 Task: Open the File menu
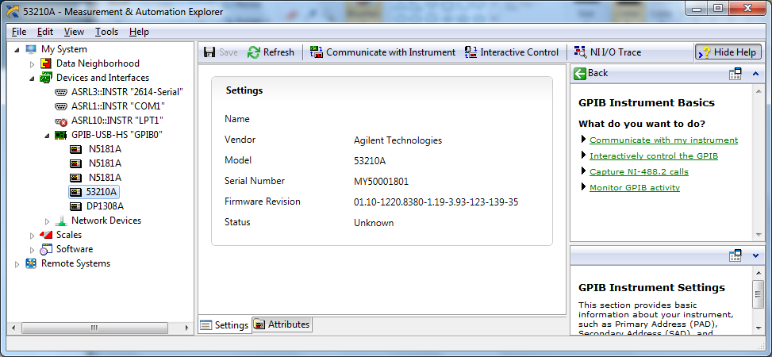tap(19, 32)
